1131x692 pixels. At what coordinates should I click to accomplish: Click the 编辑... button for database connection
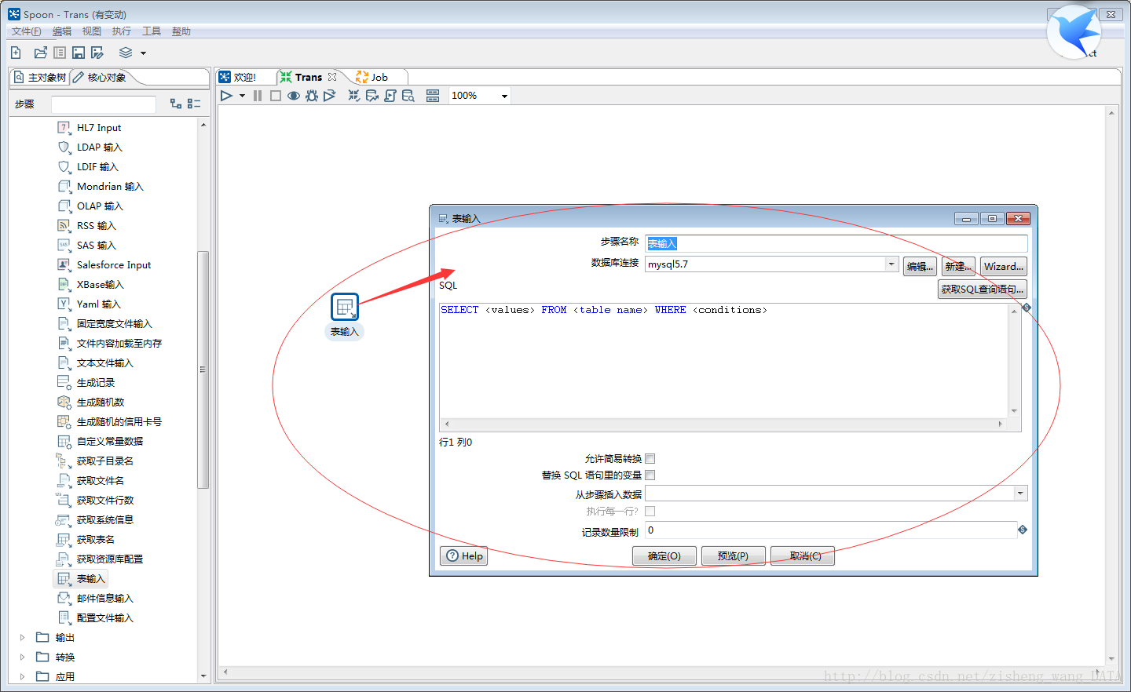920,267
